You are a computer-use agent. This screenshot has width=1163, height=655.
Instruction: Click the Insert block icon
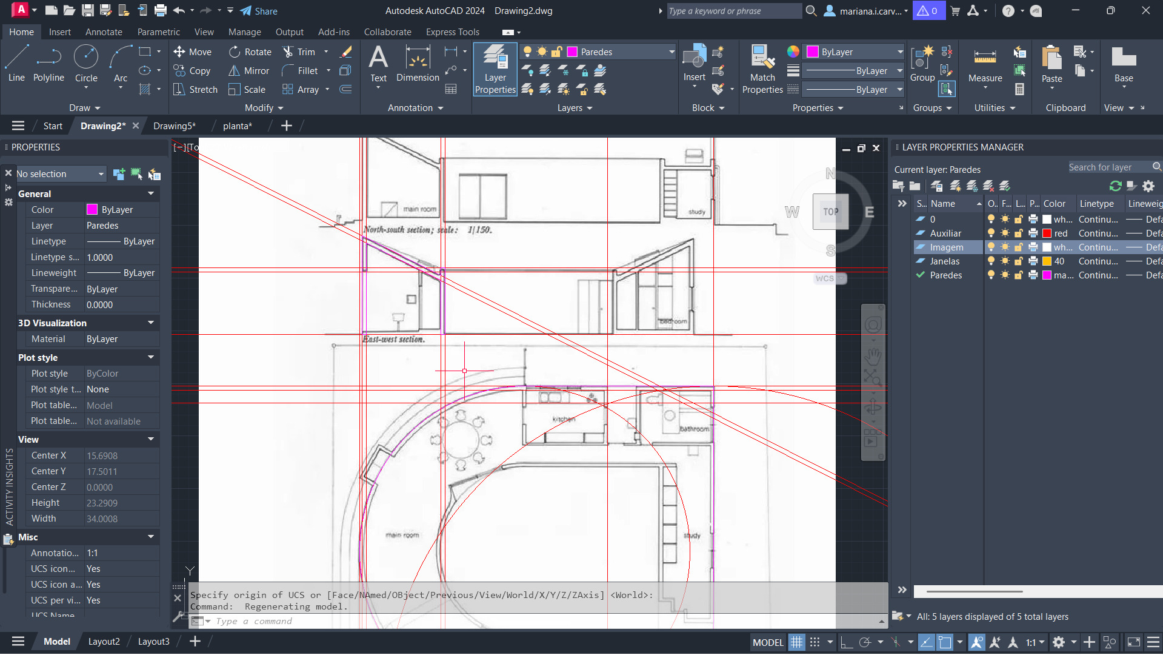pyautogui.click(x=694, y=59)
